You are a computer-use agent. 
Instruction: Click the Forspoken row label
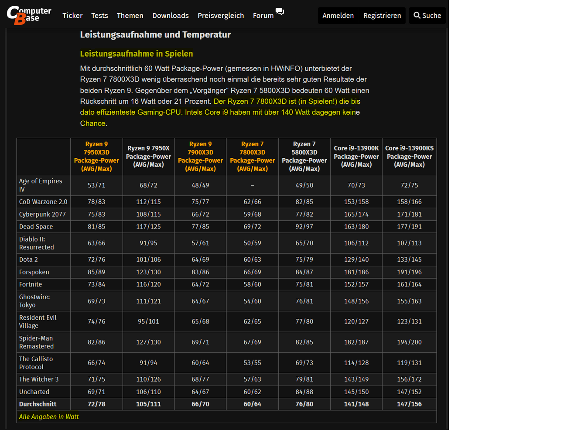point(34,272)
